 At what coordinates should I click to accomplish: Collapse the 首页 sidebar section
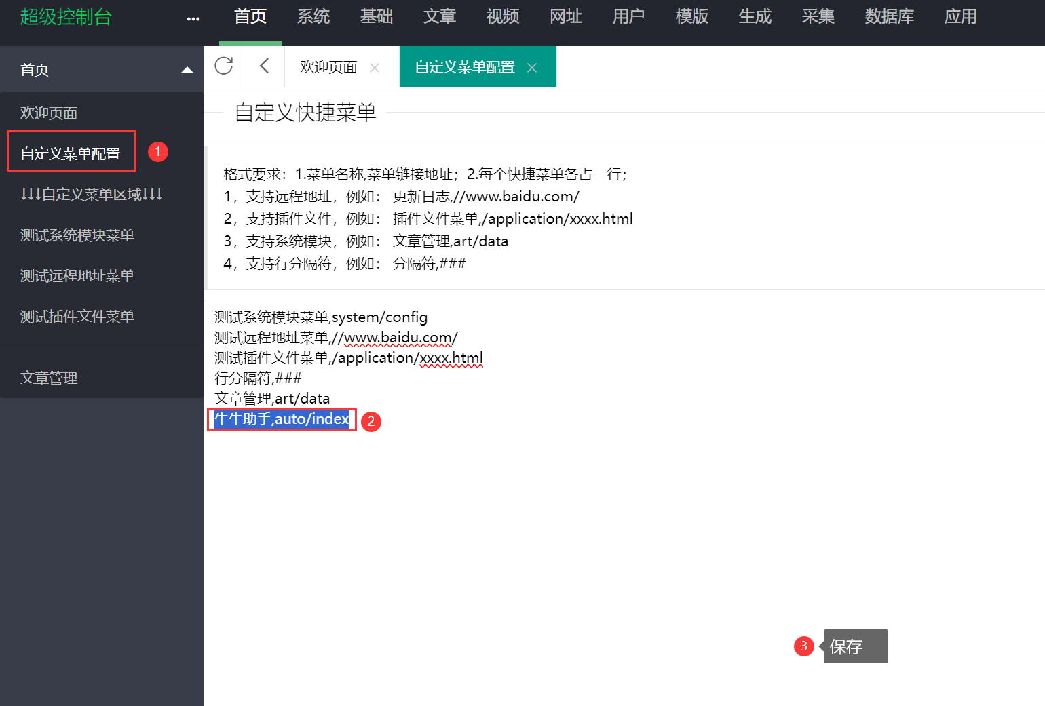point(187,70)
